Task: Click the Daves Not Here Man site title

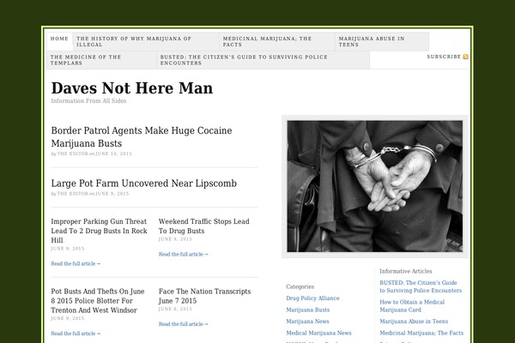Action: (x=132, y=88)
